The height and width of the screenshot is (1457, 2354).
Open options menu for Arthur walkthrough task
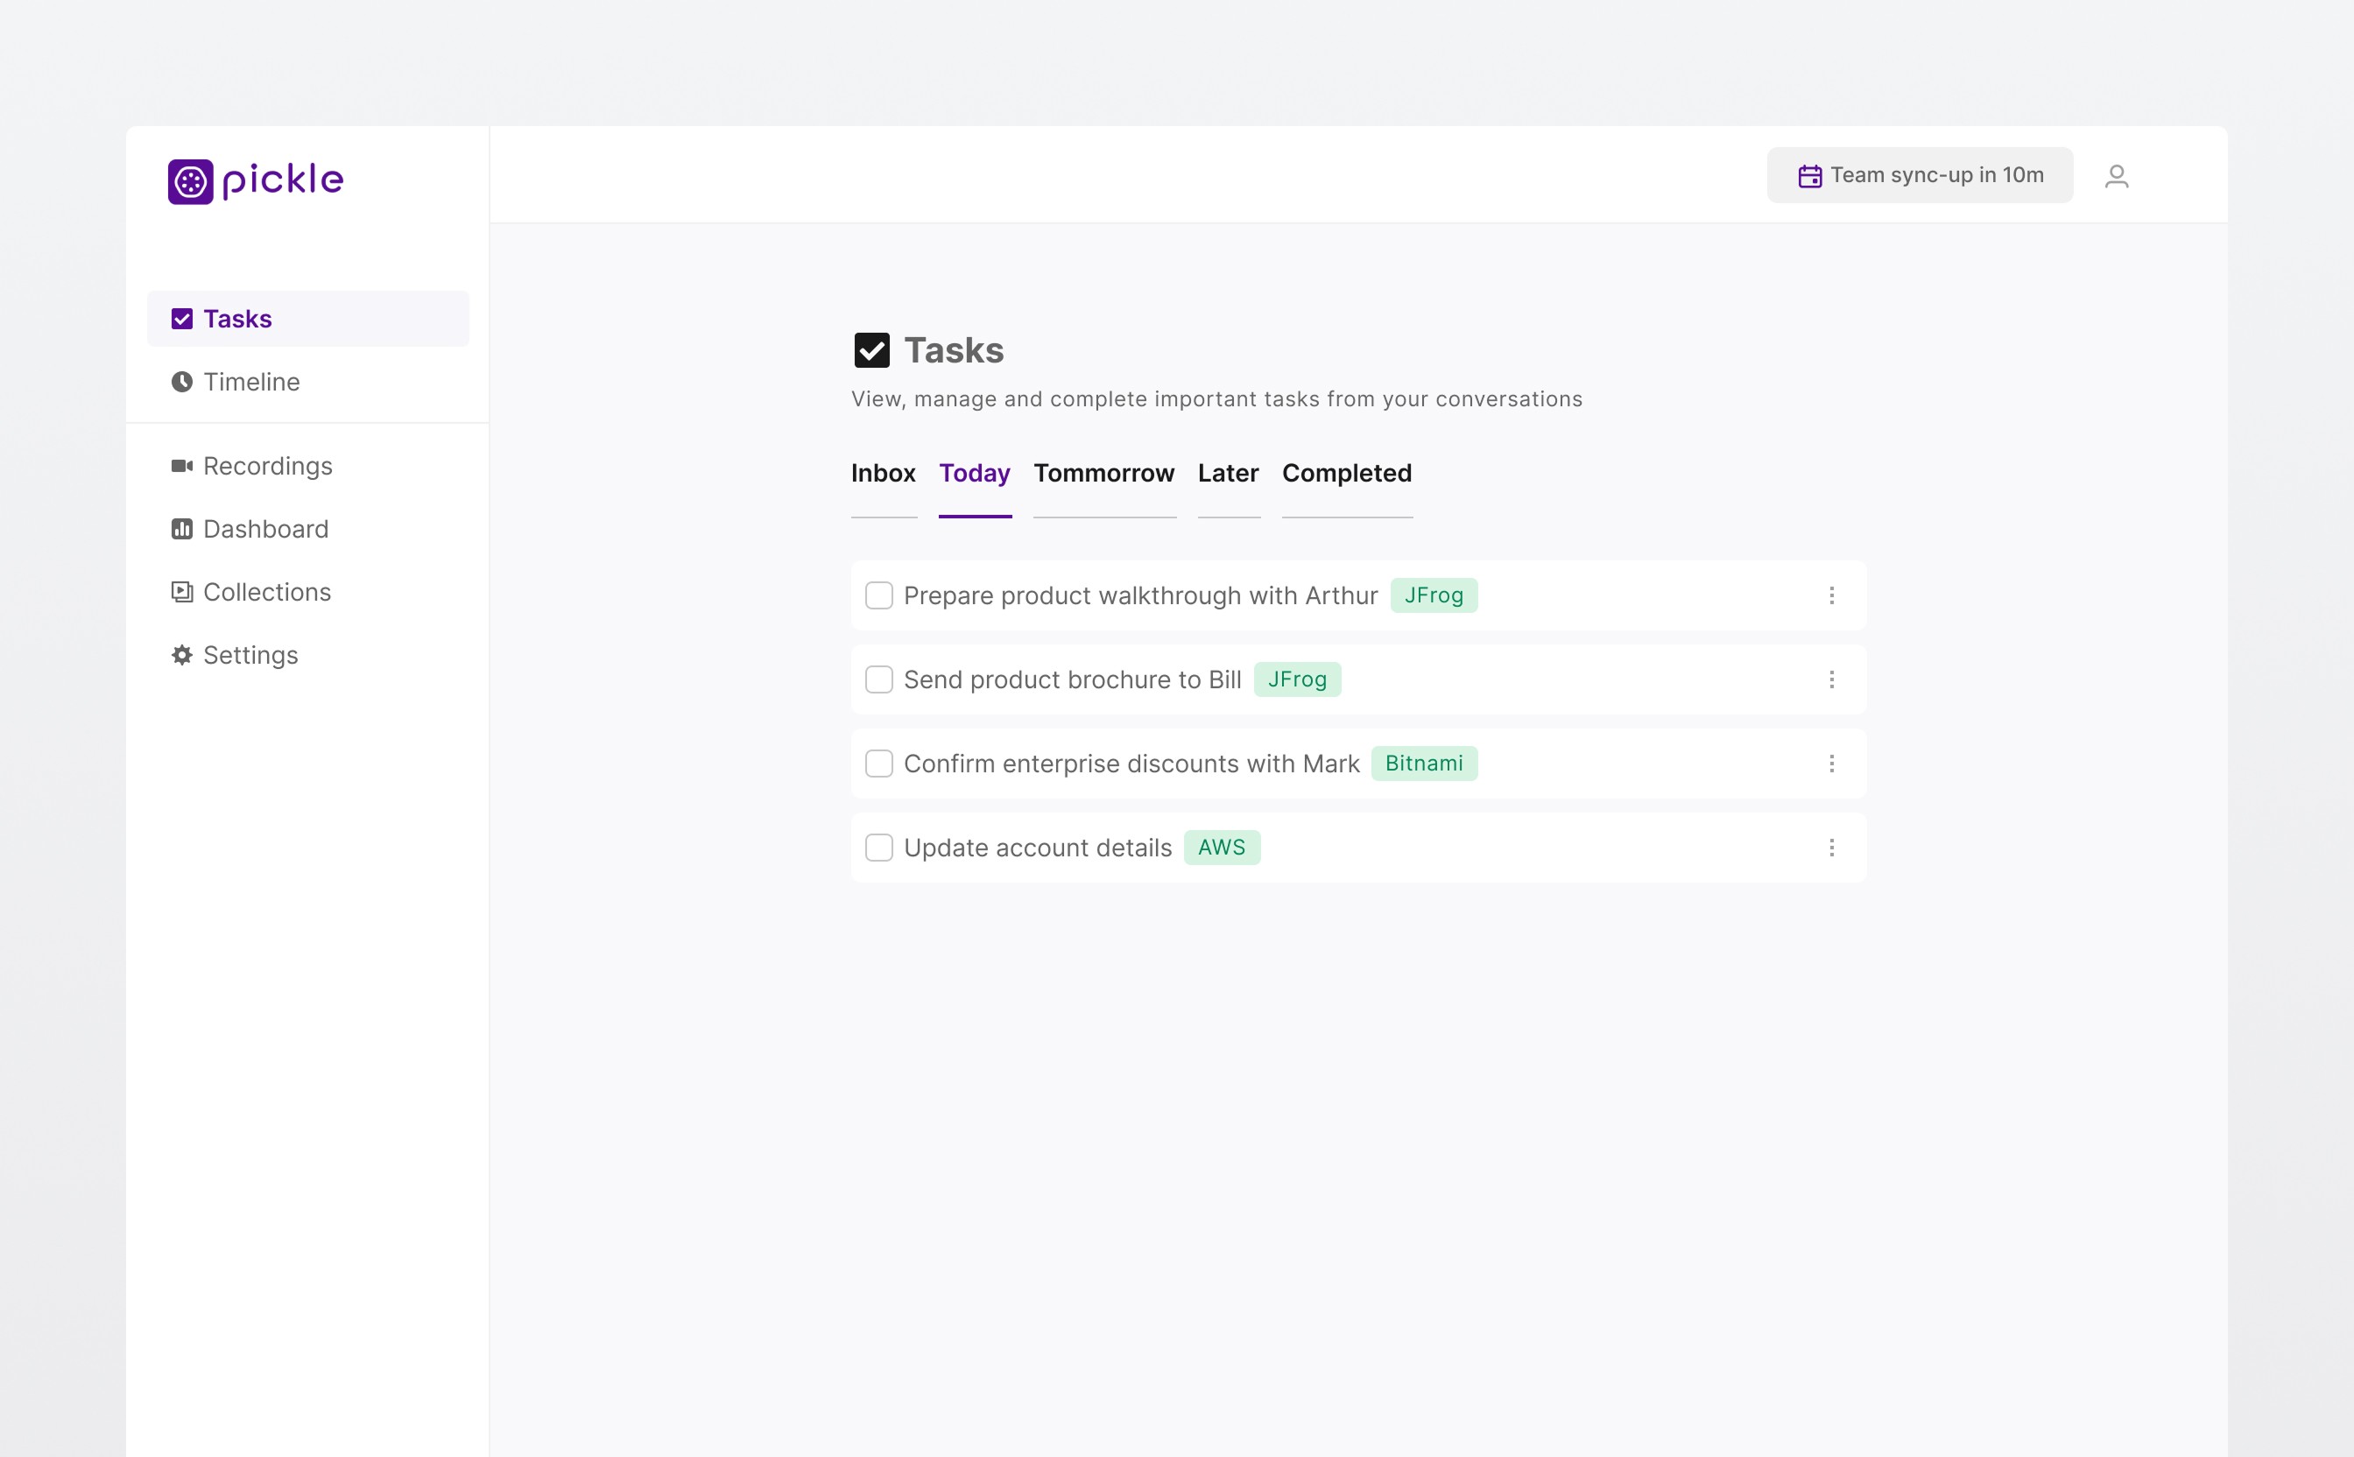tap(1831, 595)
